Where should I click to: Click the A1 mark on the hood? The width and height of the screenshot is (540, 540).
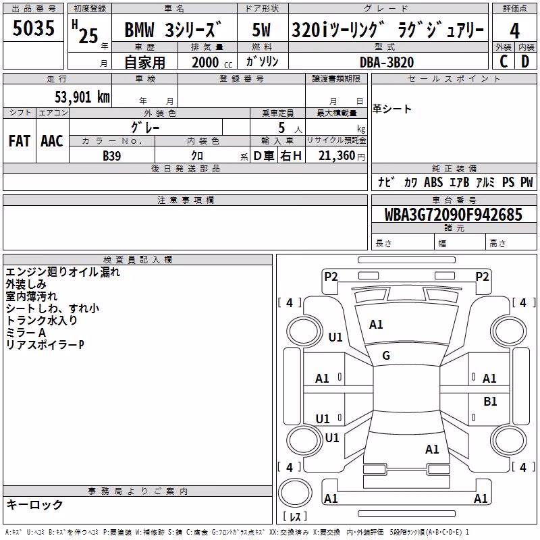point(376,325)
